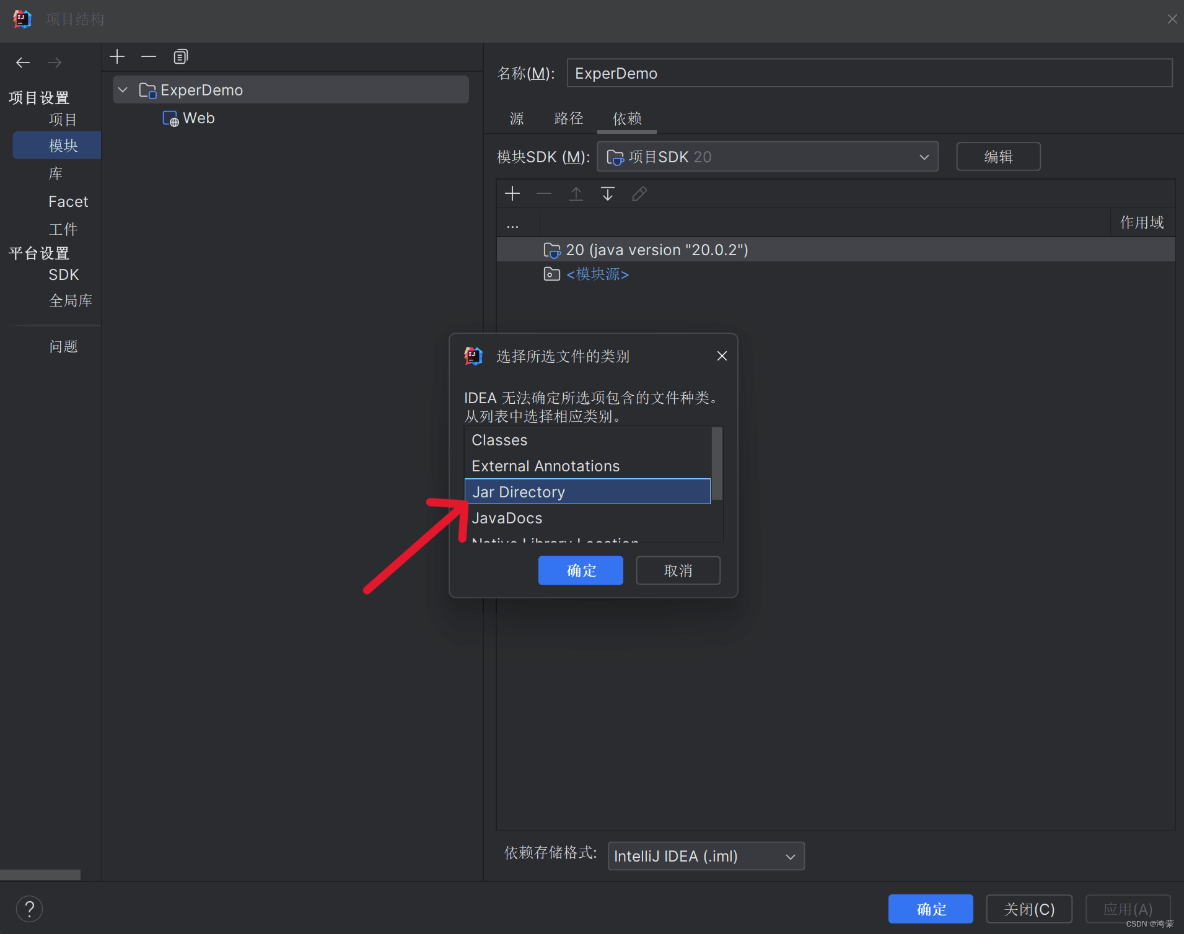This screenshot has height=934, width=1184.
Task: Select JavaDocs in category list
Action: 587,518
